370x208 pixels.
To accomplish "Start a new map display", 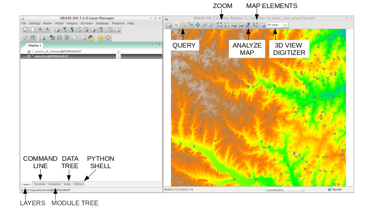I will pos(26,30).
